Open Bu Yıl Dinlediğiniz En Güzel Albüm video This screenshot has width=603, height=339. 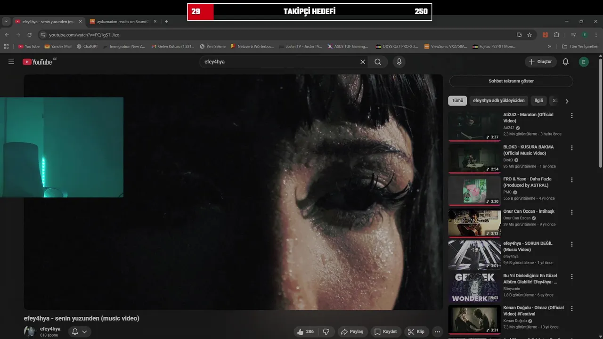[530, 279]
